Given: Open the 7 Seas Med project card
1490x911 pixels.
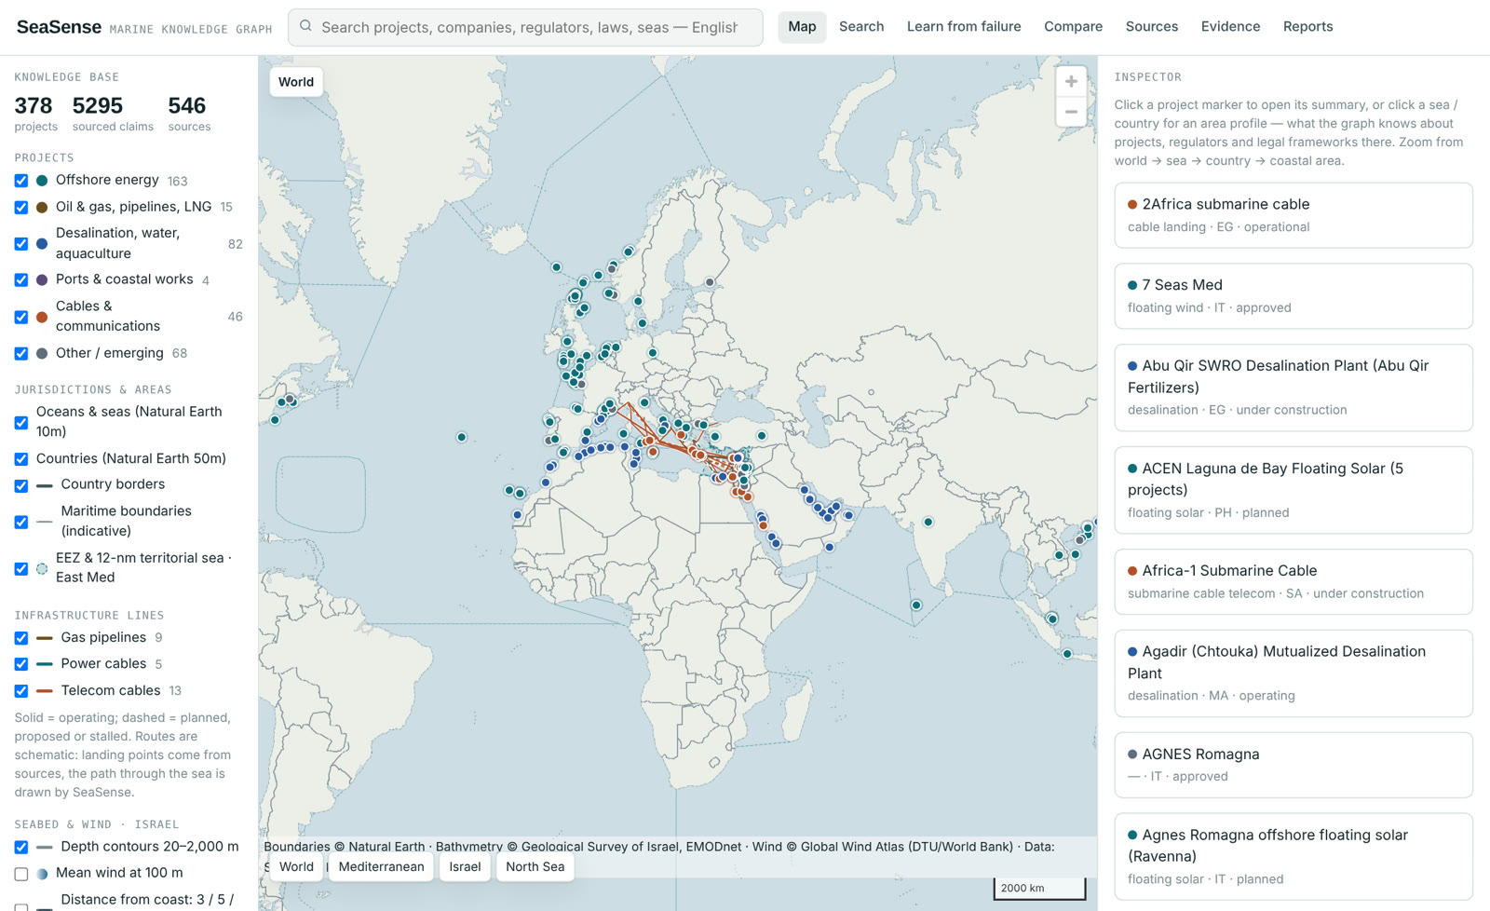Looking at the screenshot, I should click(x=1294, y=296).
